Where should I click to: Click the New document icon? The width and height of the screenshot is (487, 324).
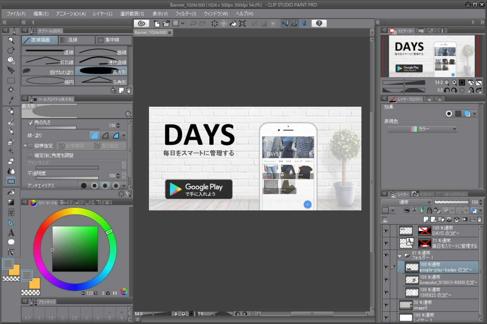[x=156, y=24]
